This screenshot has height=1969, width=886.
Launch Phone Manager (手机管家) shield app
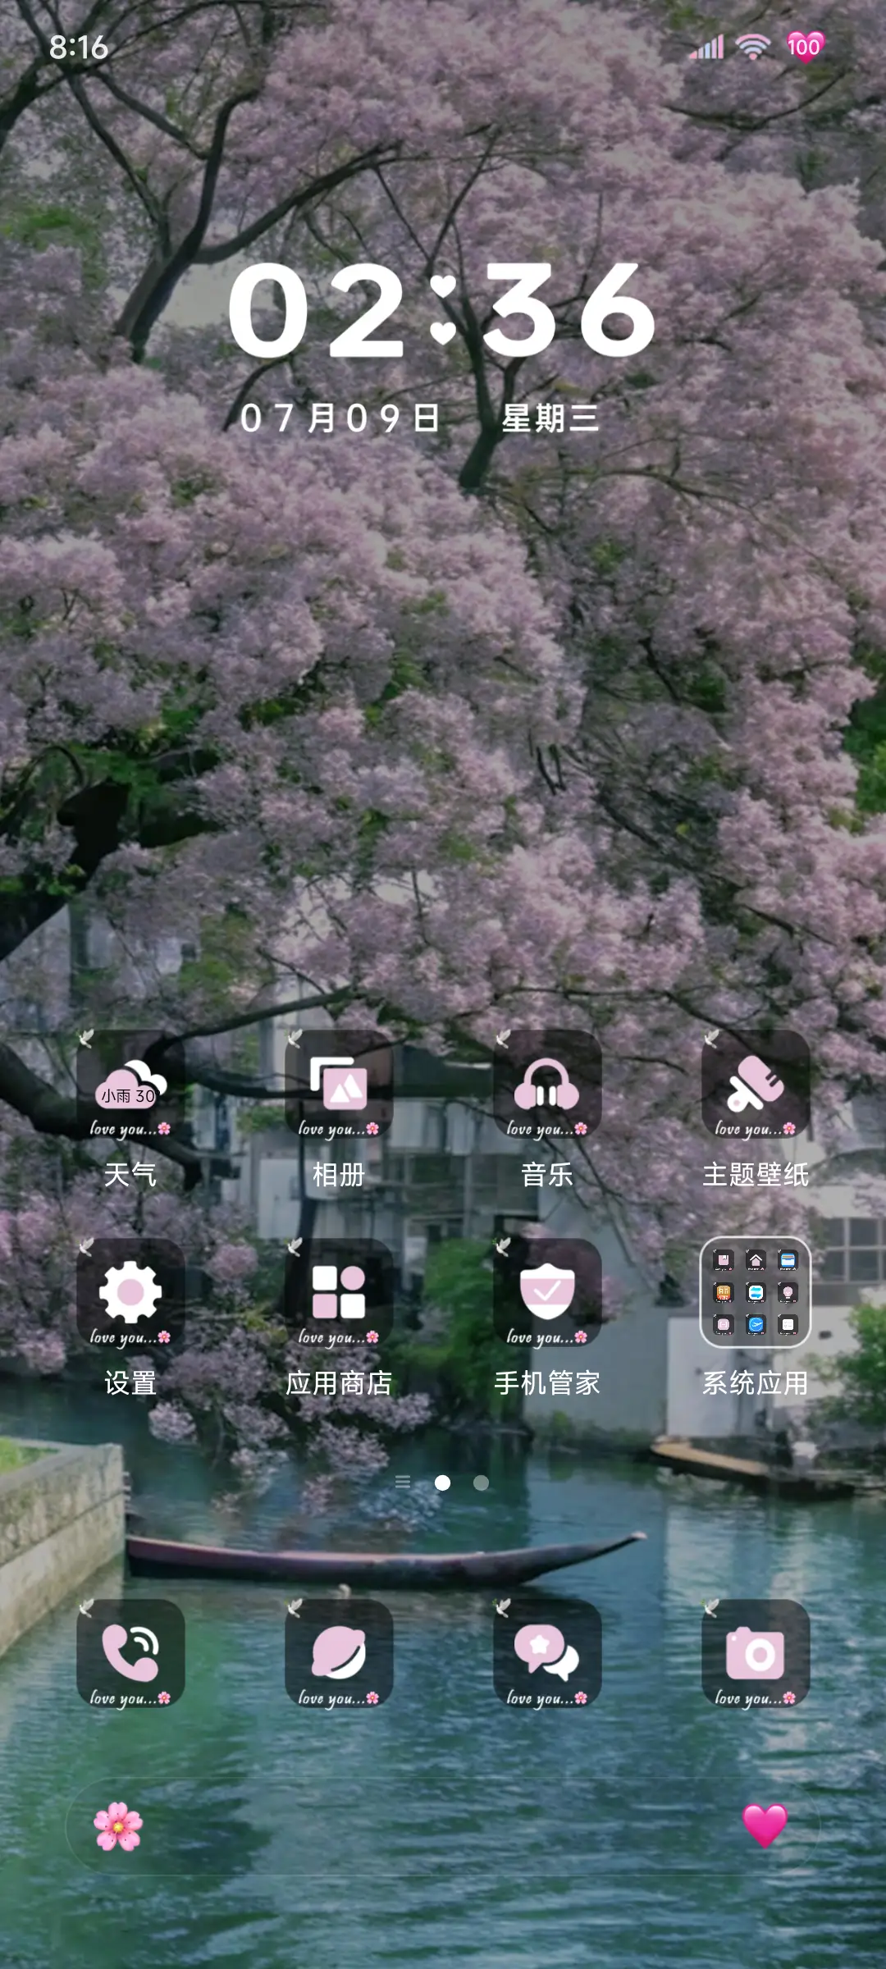coord(547,1292)
